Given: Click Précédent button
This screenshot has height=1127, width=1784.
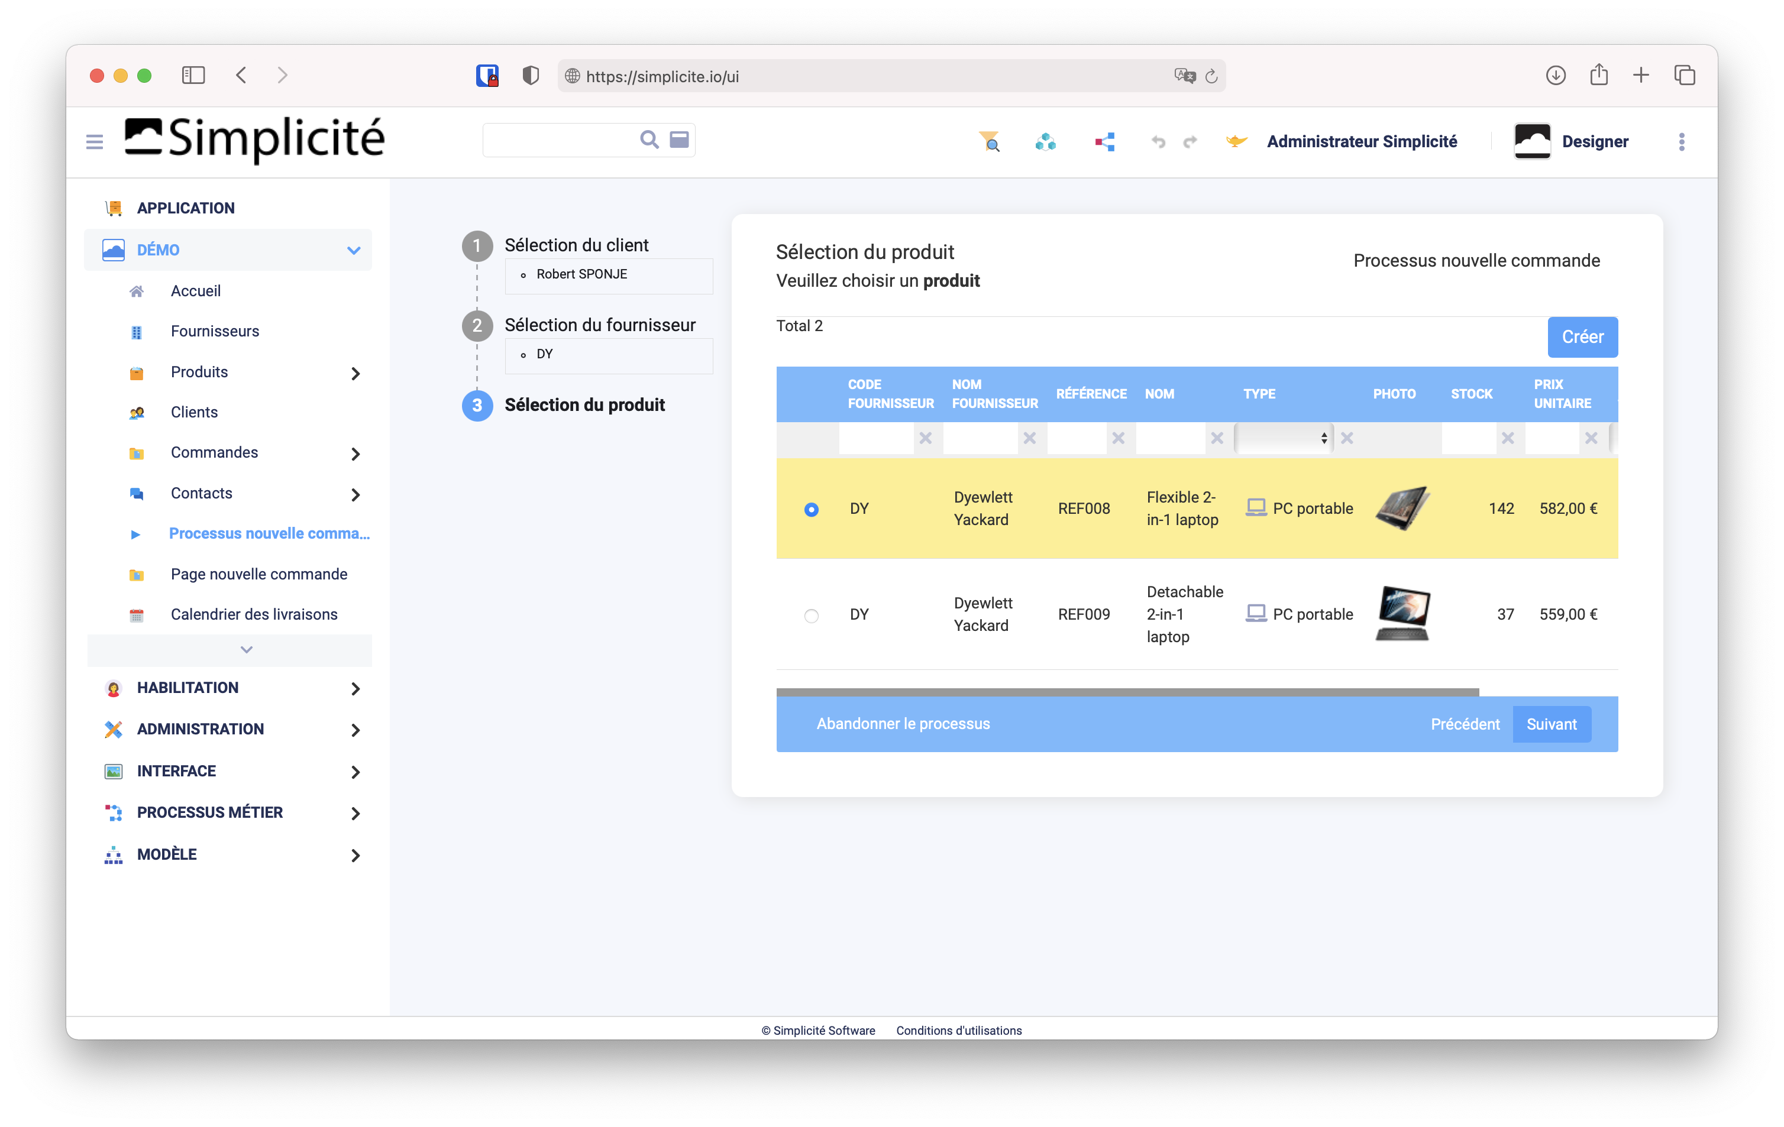Looking at the screenshot, I should [x=1465, y=724].
